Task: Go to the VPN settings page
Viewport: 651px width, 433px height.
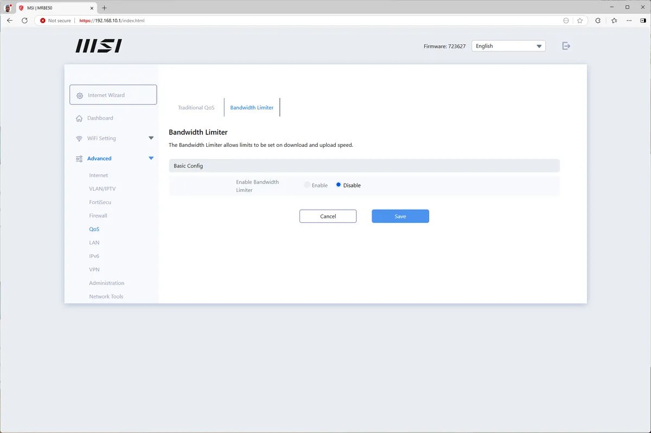Action: [94, 269]
